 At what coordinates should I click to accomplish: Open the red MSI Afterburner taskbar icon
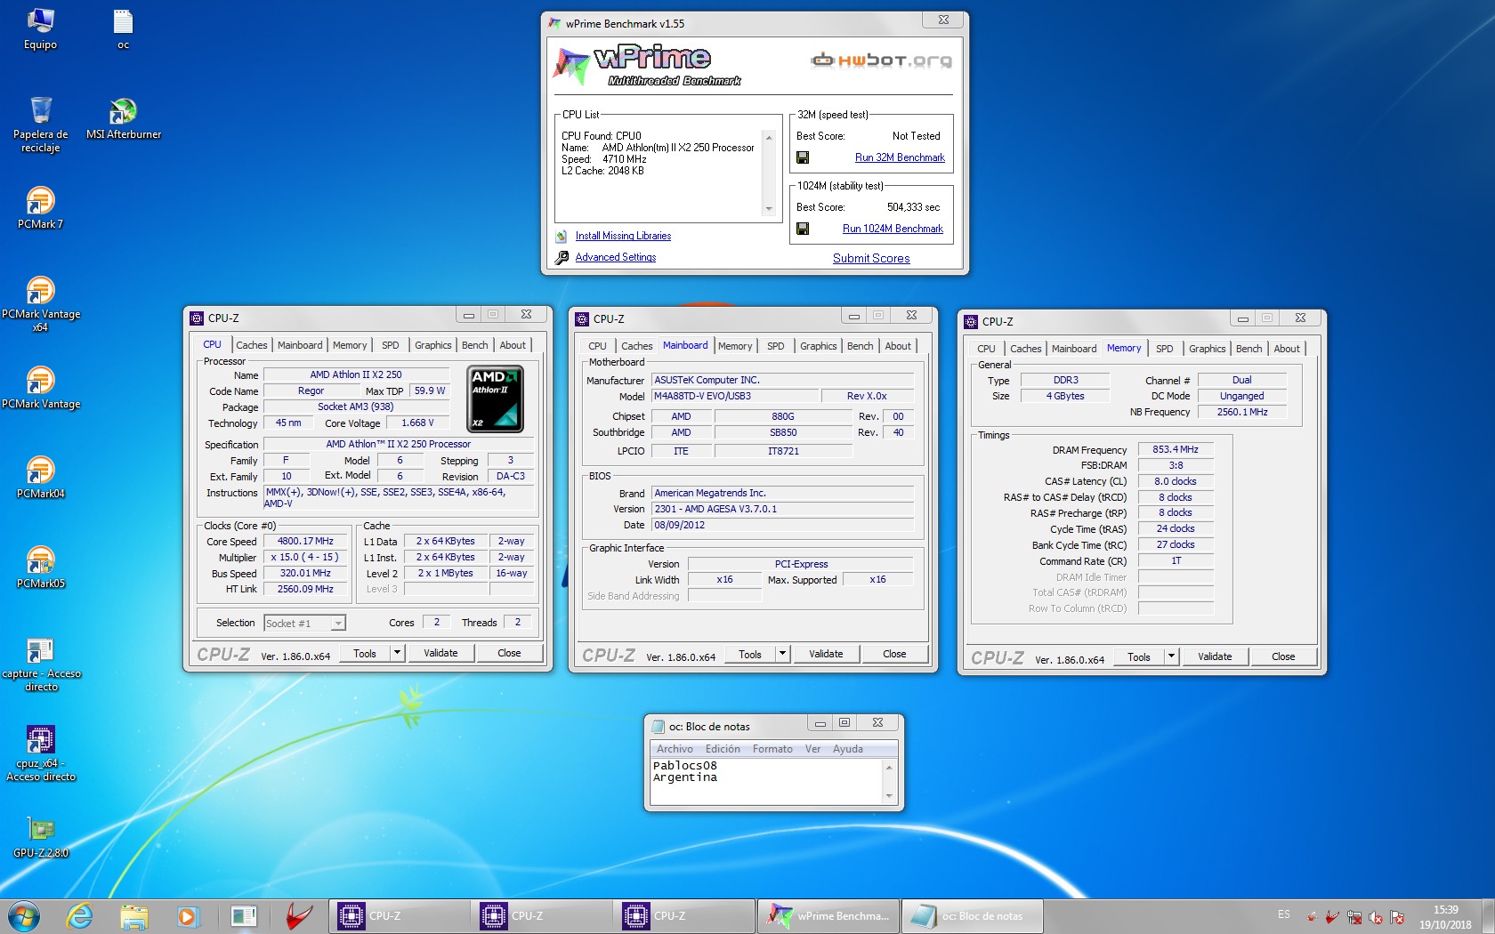(298, 916)
